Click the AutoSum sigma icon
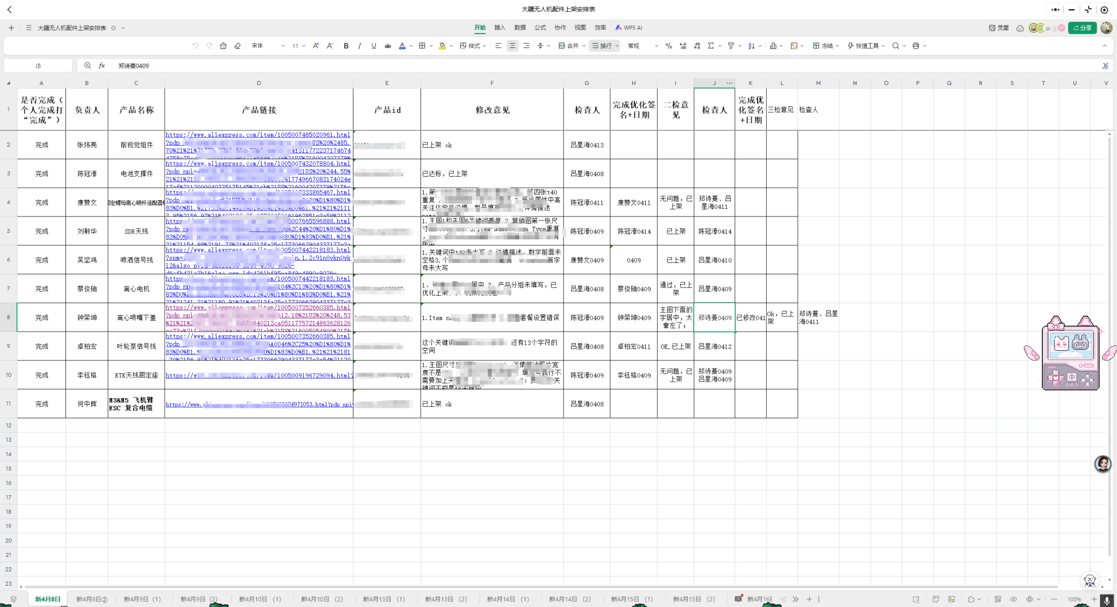This screenshot has height=607, width=1117. [711, 46]
